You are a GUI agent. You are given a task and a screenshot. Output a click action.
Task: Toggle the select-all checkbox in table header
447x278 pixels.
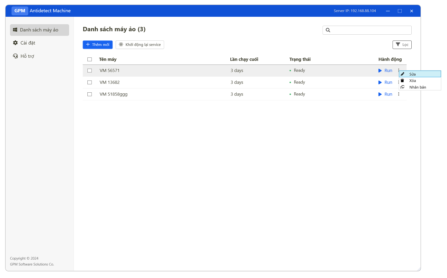pos(90,59)
